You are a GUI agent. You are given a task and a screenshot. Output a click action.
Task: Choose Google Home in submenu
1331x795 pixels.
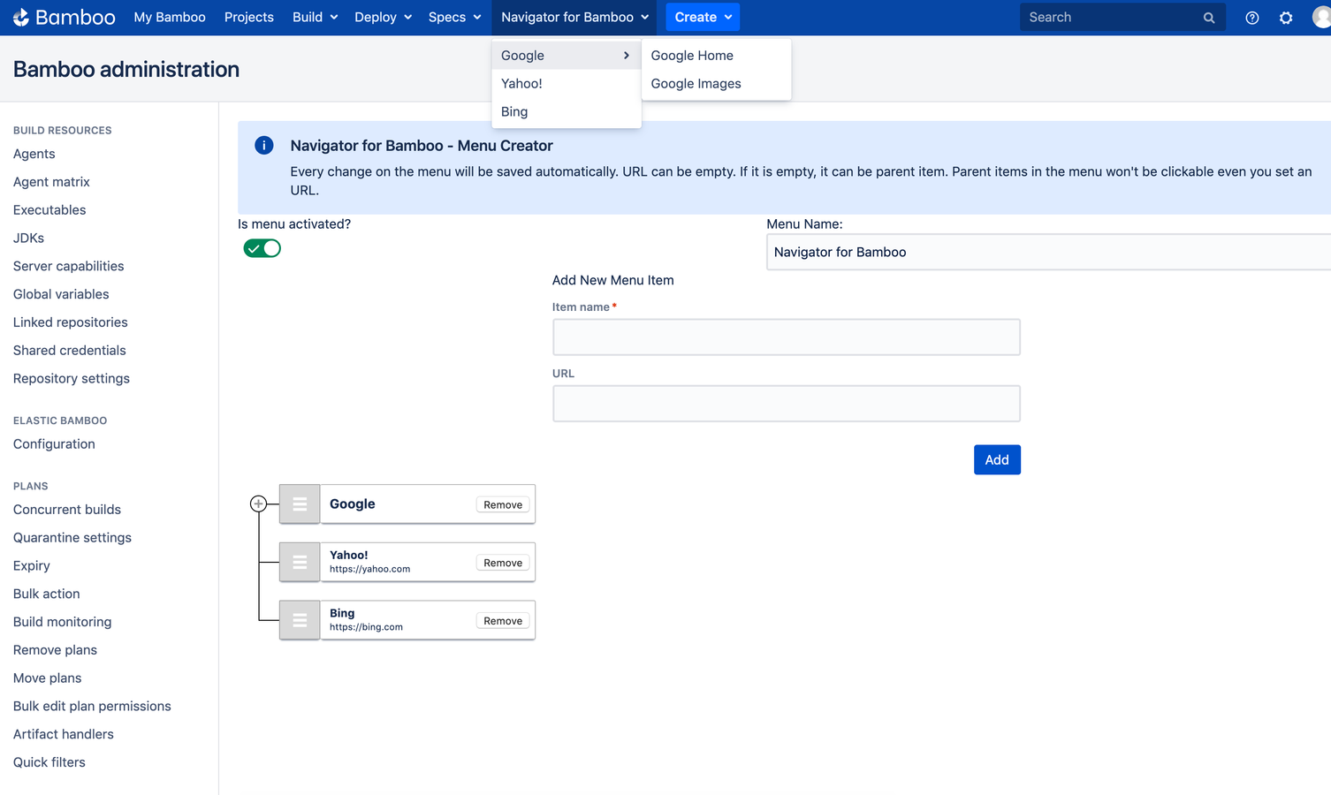[717, 55]
